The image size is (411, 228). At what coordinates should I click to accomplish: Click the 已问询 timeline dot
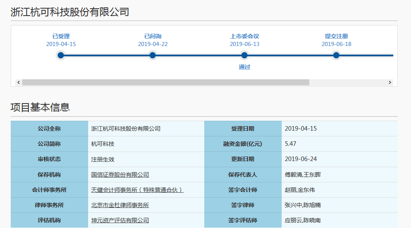click(x=152, y=55)
